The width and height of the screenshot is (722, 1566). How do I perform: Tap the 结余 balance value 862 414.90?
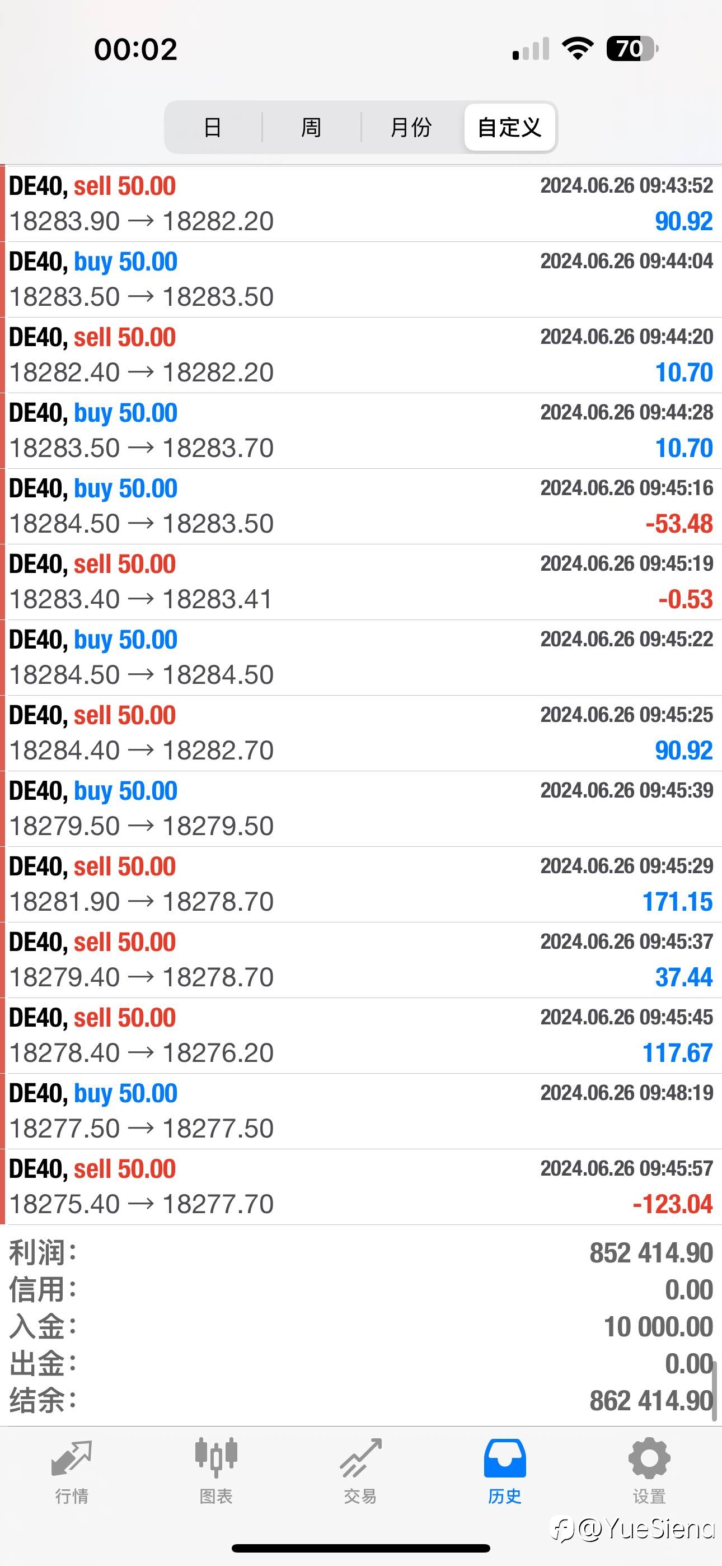click(651, 1401)
